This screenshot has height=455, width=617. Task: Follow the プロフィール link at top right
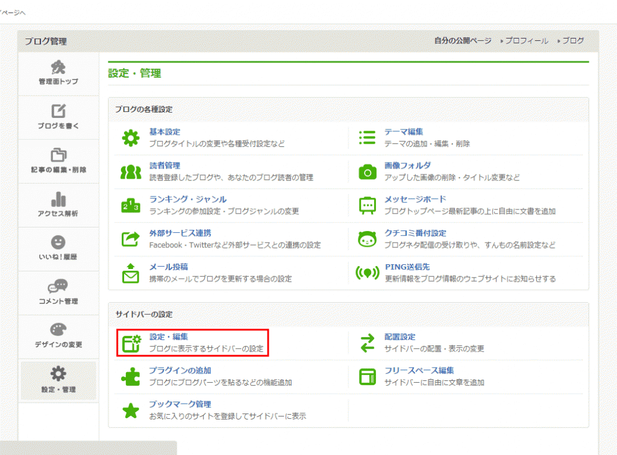pos(526,41)
